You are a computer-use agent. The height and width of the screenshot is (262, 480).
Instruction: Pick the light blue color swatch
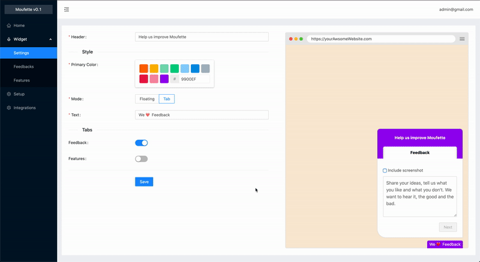[185, 68]
